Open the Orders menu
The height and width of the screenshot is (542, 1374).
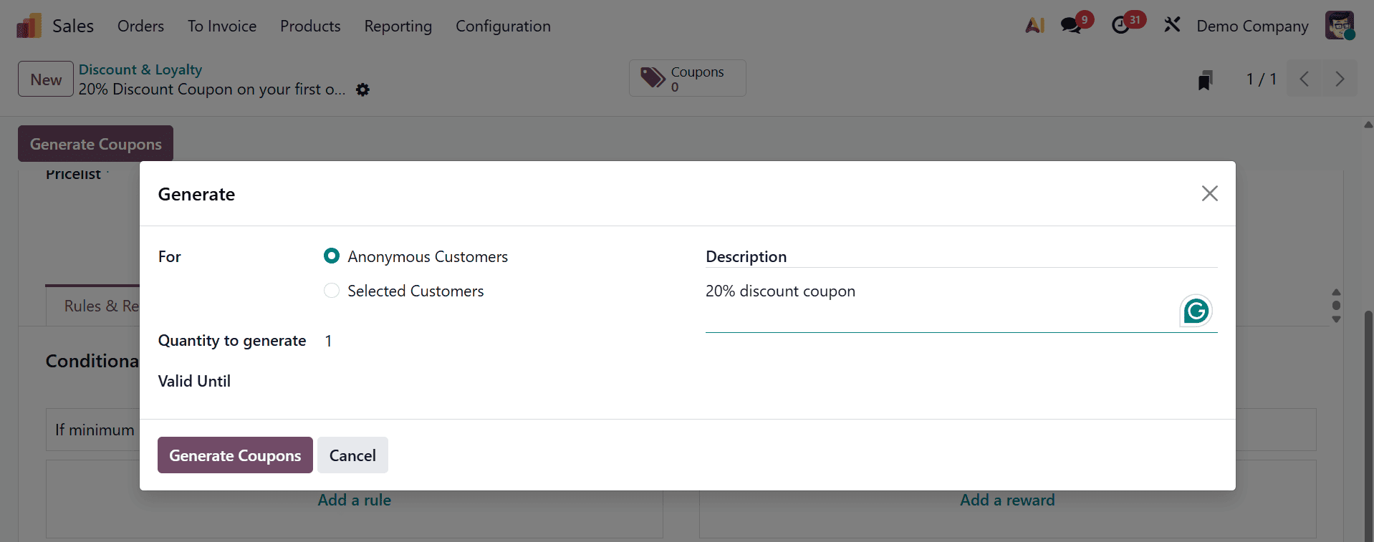pos(140,26)
